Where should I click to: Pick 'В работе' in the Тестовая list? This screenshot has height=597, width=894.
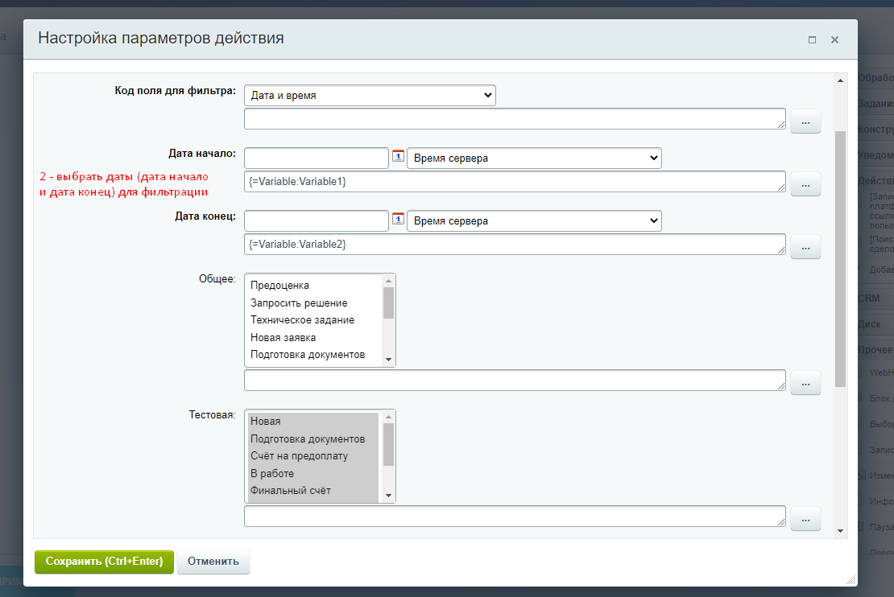(x=272, y=474)
